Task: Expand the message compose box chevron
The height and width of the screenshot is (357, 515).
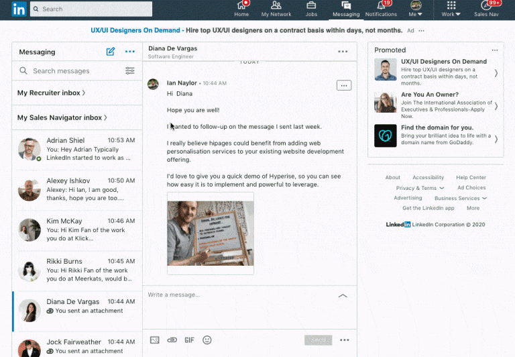Action: click(343, 295)
